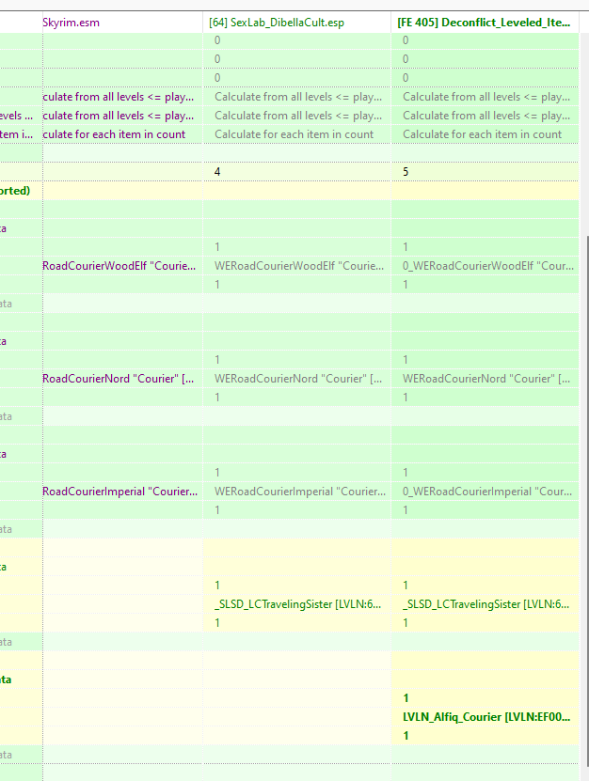
Task: Click bold 1 directly above LVLN_Alfiq_Courier
Action: 485,698
